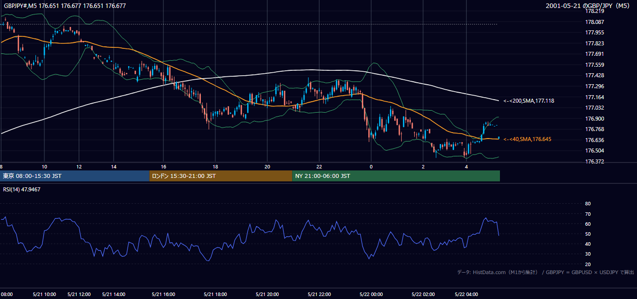Click the 177.032 price axis label
This screenshot has height=299, width=637.
594,108
